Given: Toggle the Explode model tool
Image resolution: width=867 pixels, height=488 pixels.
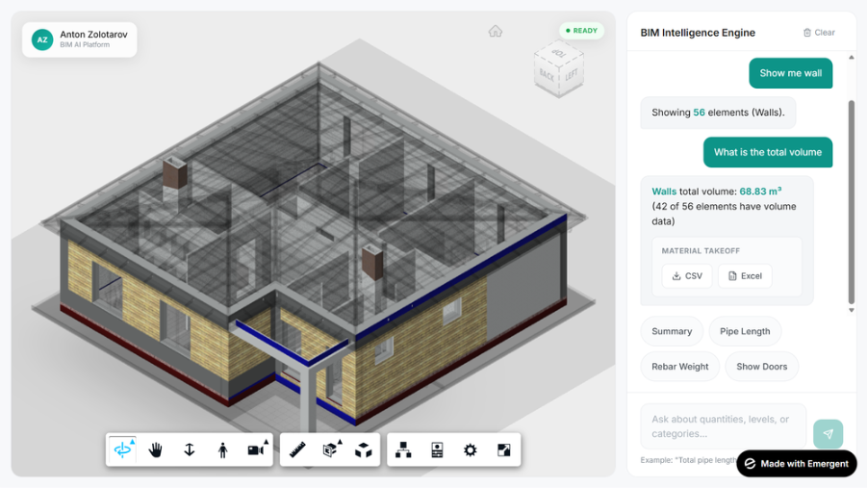Looking at the screenshot, I should (364, 449).
